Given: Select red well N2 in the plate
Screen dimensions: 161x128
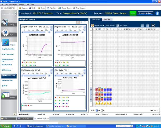Looking at the screenshot, I should click(x=97, y=94).
